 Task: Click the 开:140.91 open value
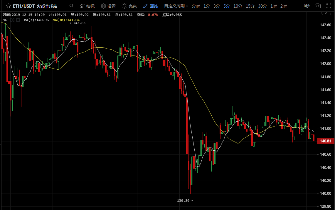[x=58, y=15]
